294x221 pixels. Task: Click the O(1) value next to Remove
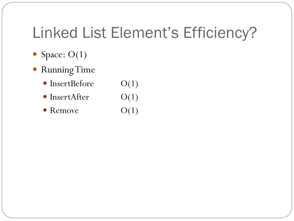[129, 111]
